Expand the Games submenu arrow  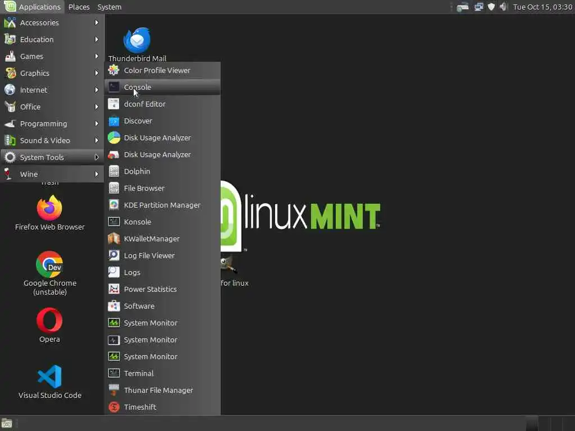[97, 56]
